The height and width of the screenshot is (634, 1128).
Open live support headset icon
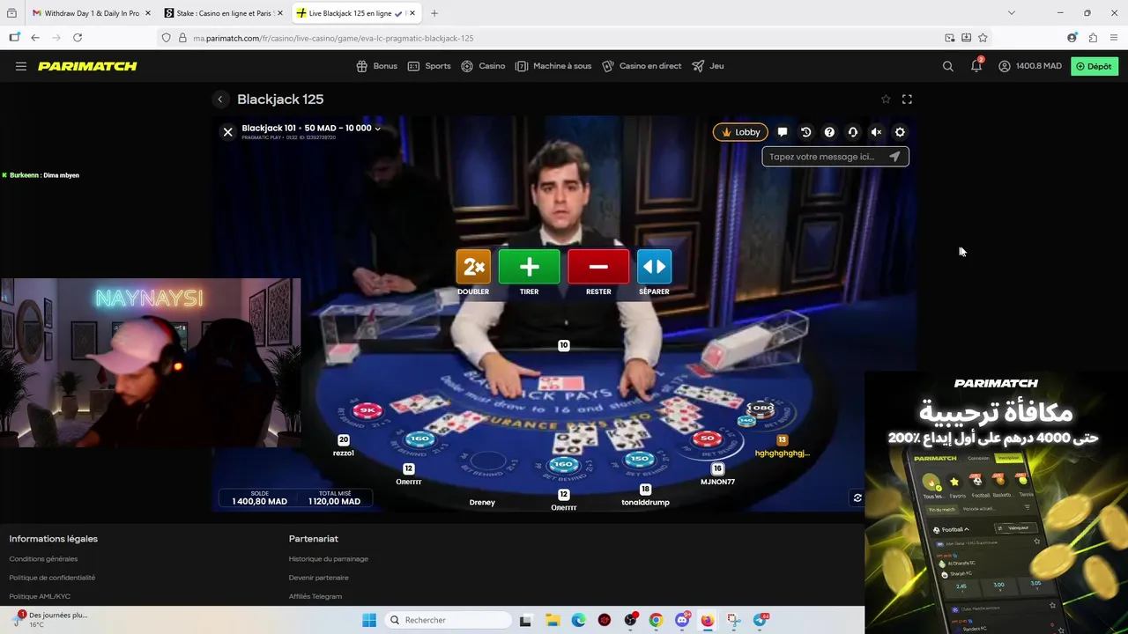pos(852,132)
